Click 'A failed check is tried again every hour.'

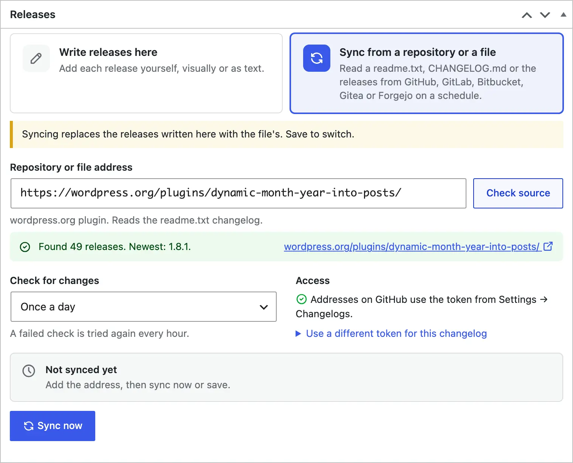click(x=100, y=333)
